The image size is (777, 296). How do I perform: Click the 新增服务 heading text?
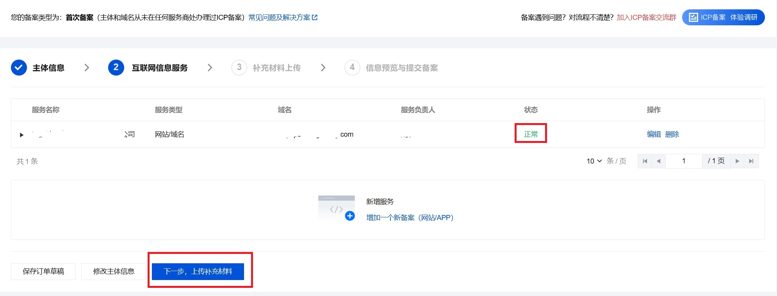pyautogui.click(x=380, y=202)
